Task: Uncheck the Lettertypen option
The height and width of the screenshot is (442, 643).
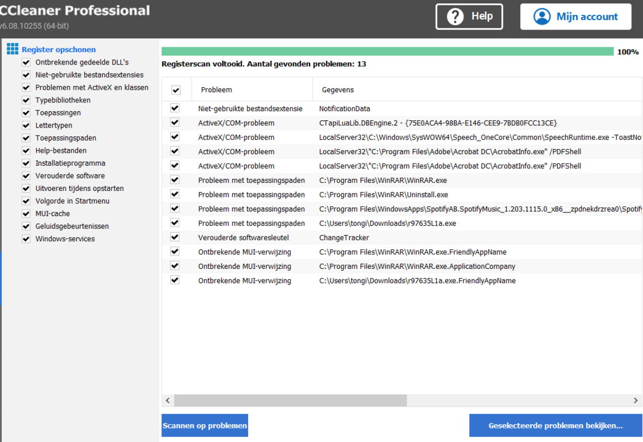Action: (x=26, y=125)
